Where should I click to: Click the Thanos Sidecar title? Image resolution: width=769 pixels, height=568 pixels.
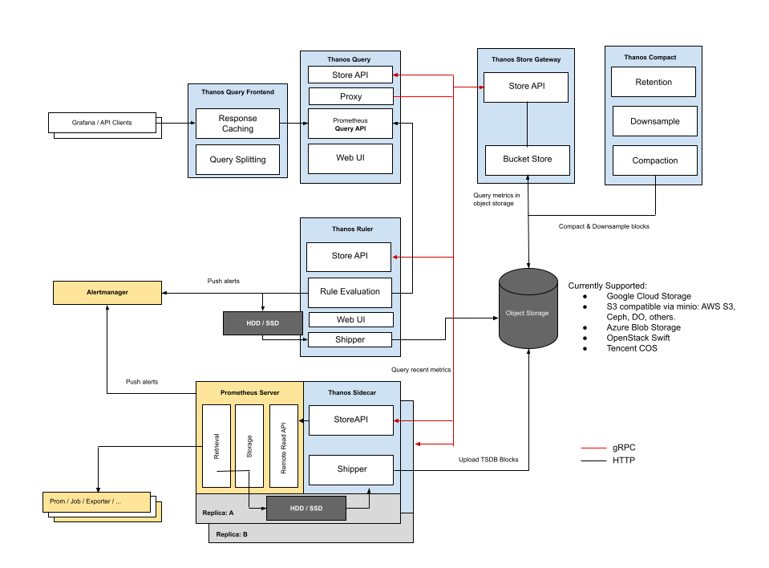coord(352,393)
